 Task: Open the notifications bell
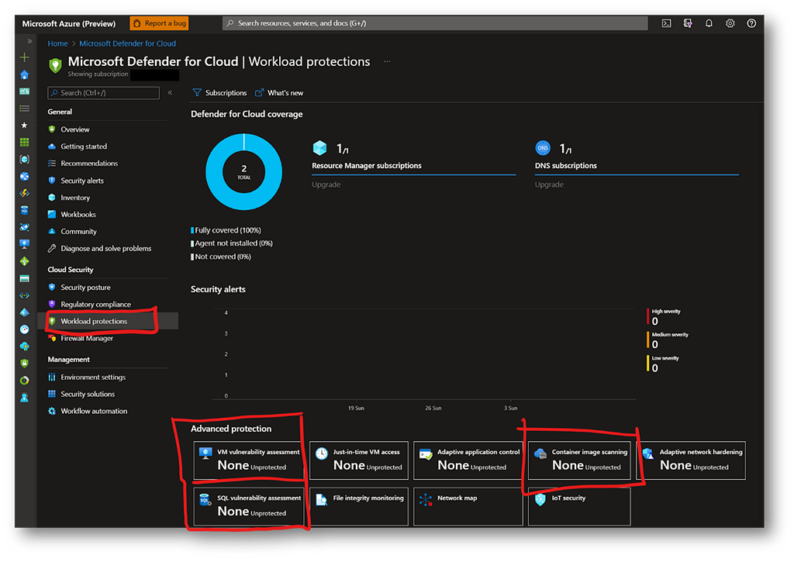[709, 23]
